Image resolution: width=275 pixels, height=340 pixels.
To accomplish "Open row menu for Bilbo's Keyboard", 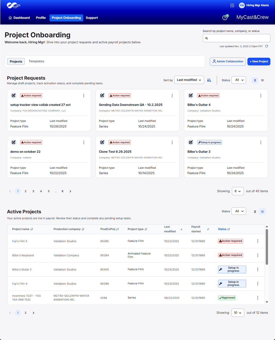I will click(x=258, y=255).
